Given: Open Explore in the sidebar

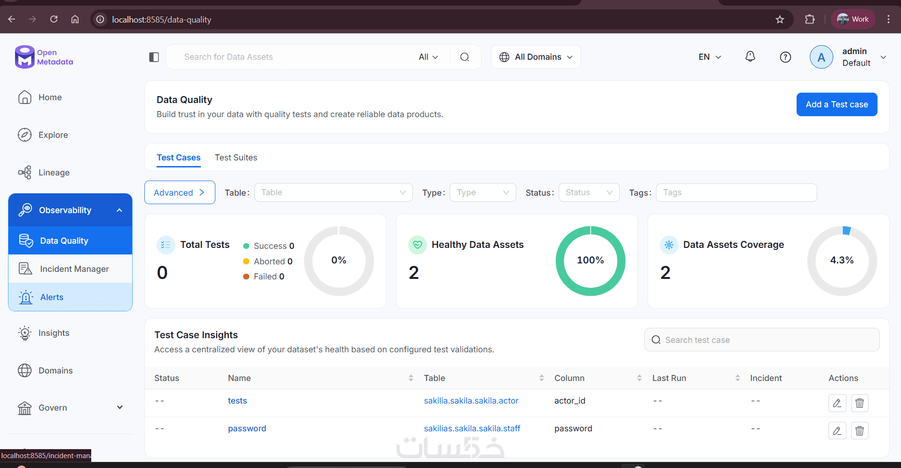Looking at the screenshot, I should pos(53,135).
